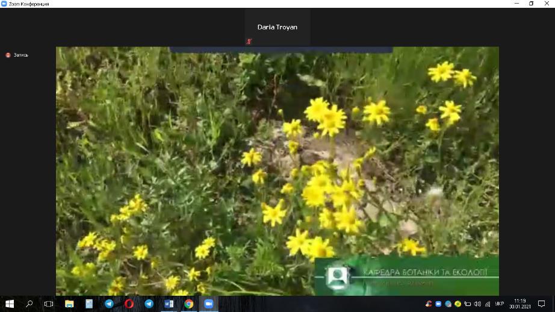The image size is (555, 312).
Task: Click the active Zoom taskbar icon
Action: (208, 304)
